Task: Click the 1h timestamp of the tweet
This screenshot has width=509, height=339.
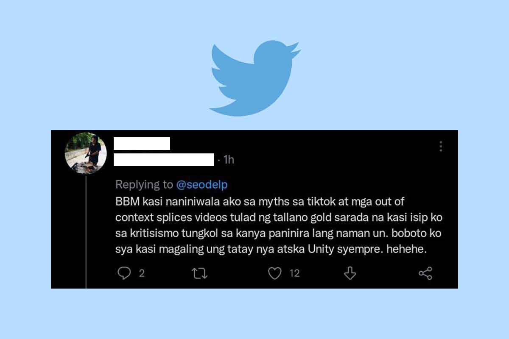Action: point(228,160)
